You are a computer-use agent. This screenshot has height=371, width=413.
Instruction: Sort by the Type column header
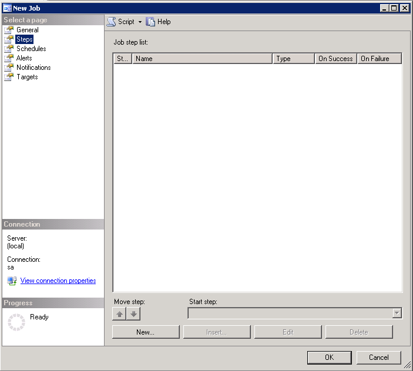click(294, 59)
